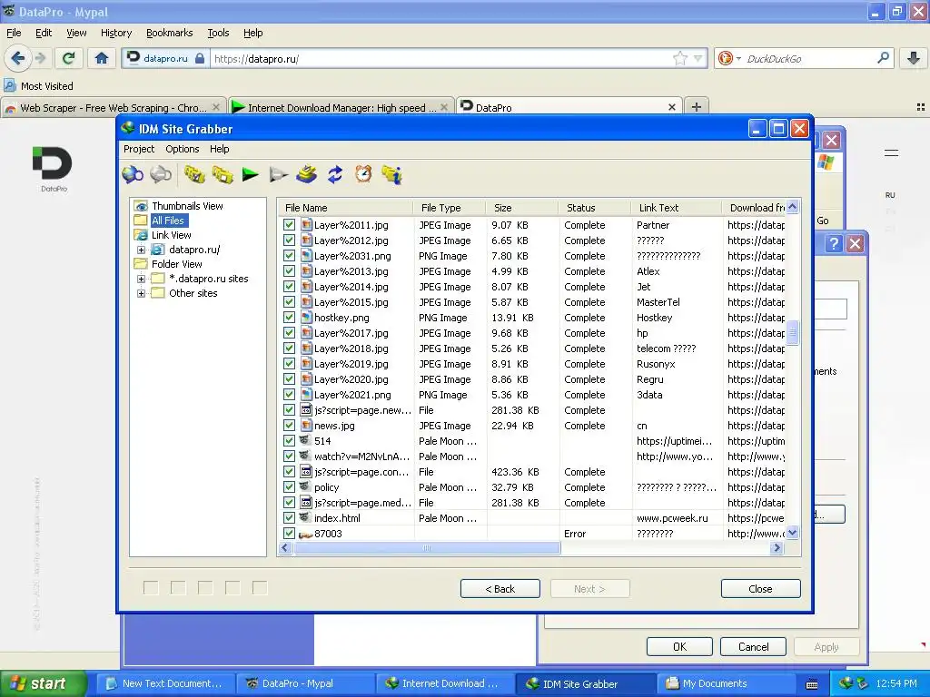Sort by the Status column header
Viewport: 930px width, 697px height.
click(x=594, y=208)
